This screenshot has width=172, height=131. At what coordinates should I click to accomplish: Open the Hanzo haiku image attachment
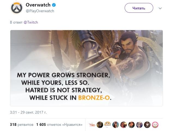[87, 68]
